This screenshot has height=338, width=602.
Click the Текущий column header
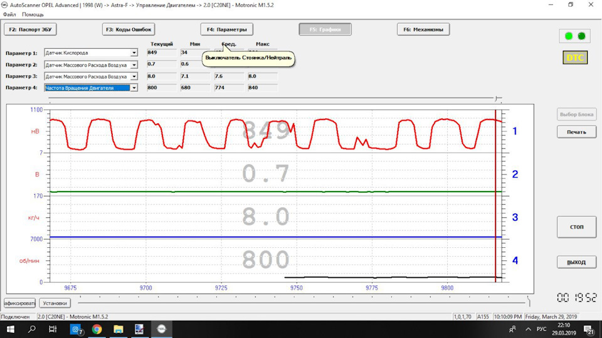(x=162, y=44)
